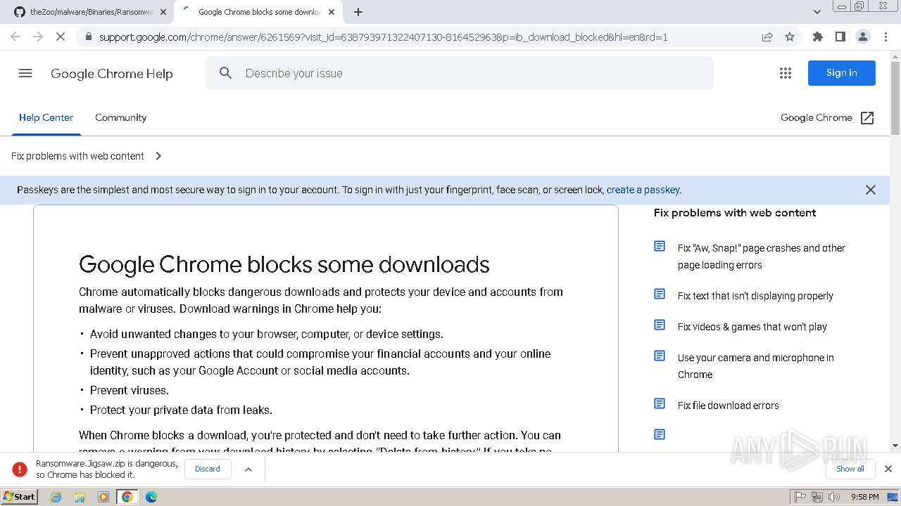Screen dimensions: 901x506
Task: Click the camera and microphone article icon
Action: click(x=660, y=356)
